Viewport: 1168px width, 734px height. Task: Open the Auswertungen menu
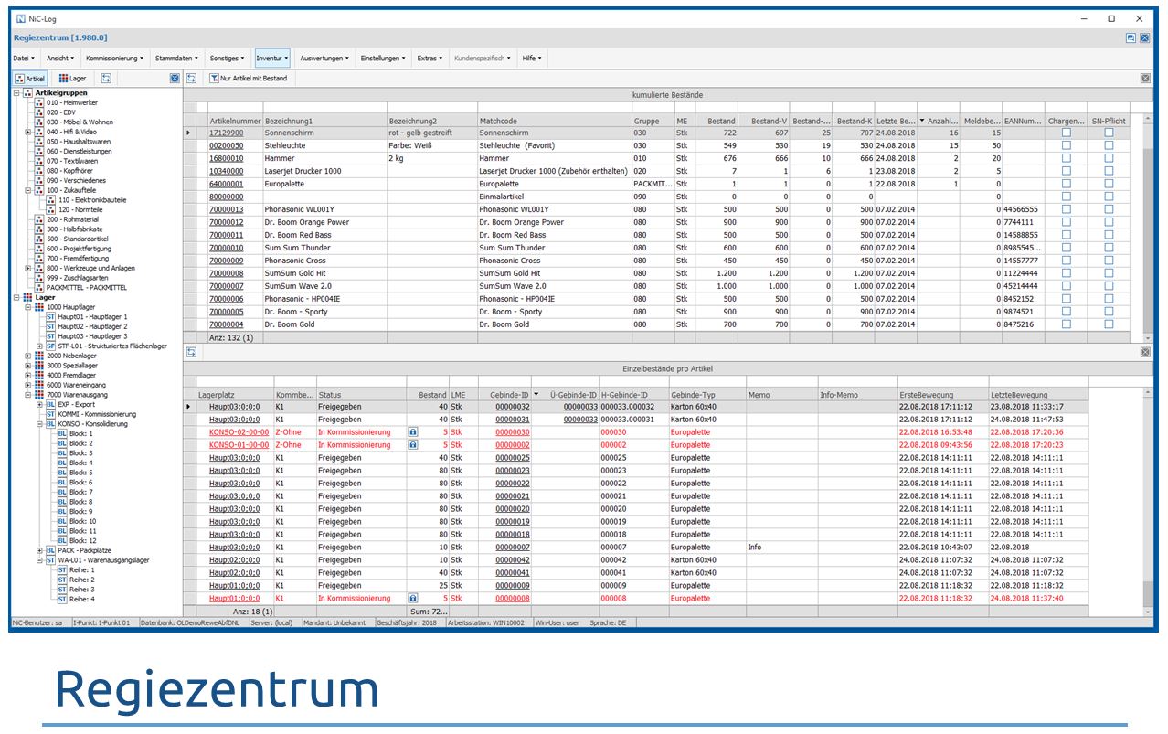(324, 58)
